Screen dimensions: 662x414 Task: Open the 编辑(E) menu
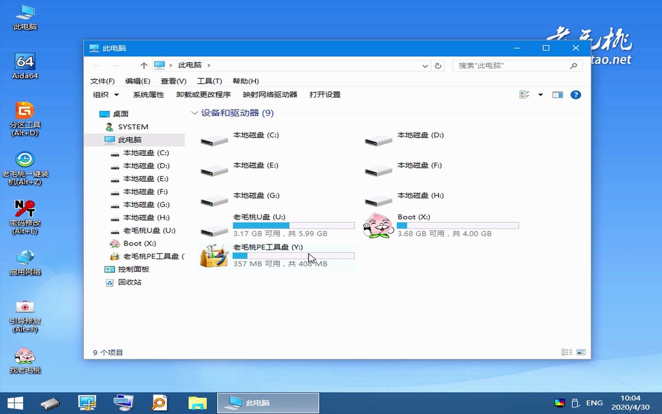(x=138, y=81)
